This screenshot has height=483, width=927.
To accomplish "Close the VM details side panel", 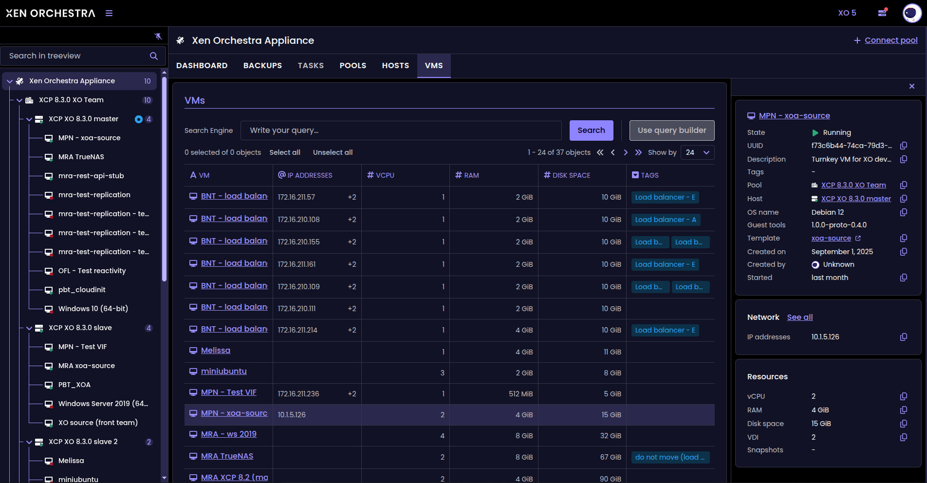I will point(912,86).
